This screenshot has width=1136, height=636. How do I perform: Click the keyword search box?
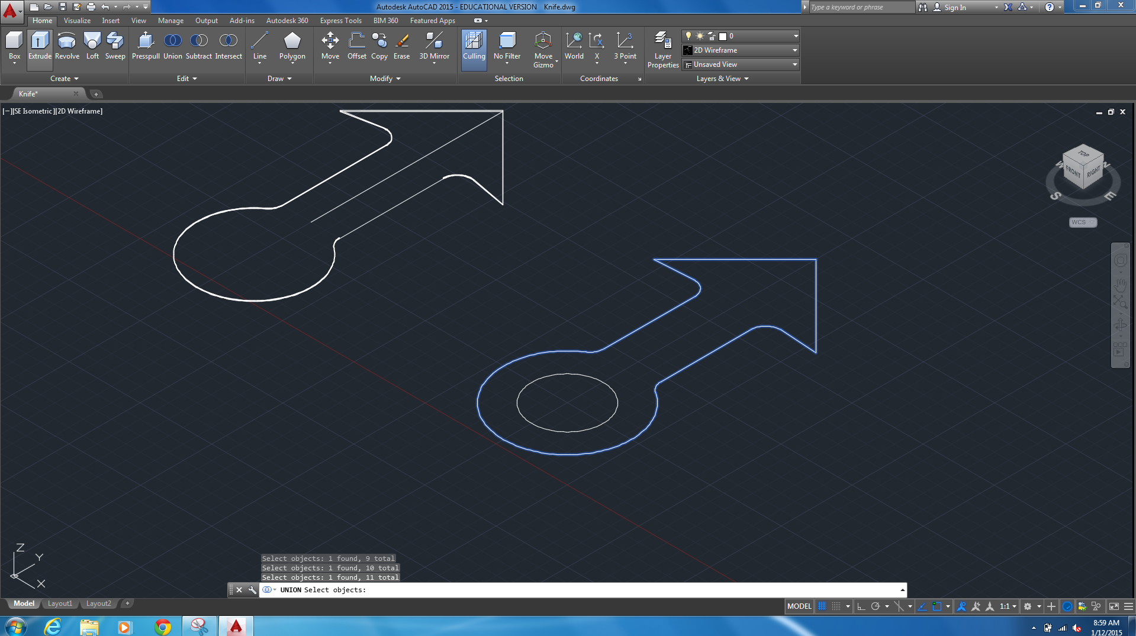point(861,7)
